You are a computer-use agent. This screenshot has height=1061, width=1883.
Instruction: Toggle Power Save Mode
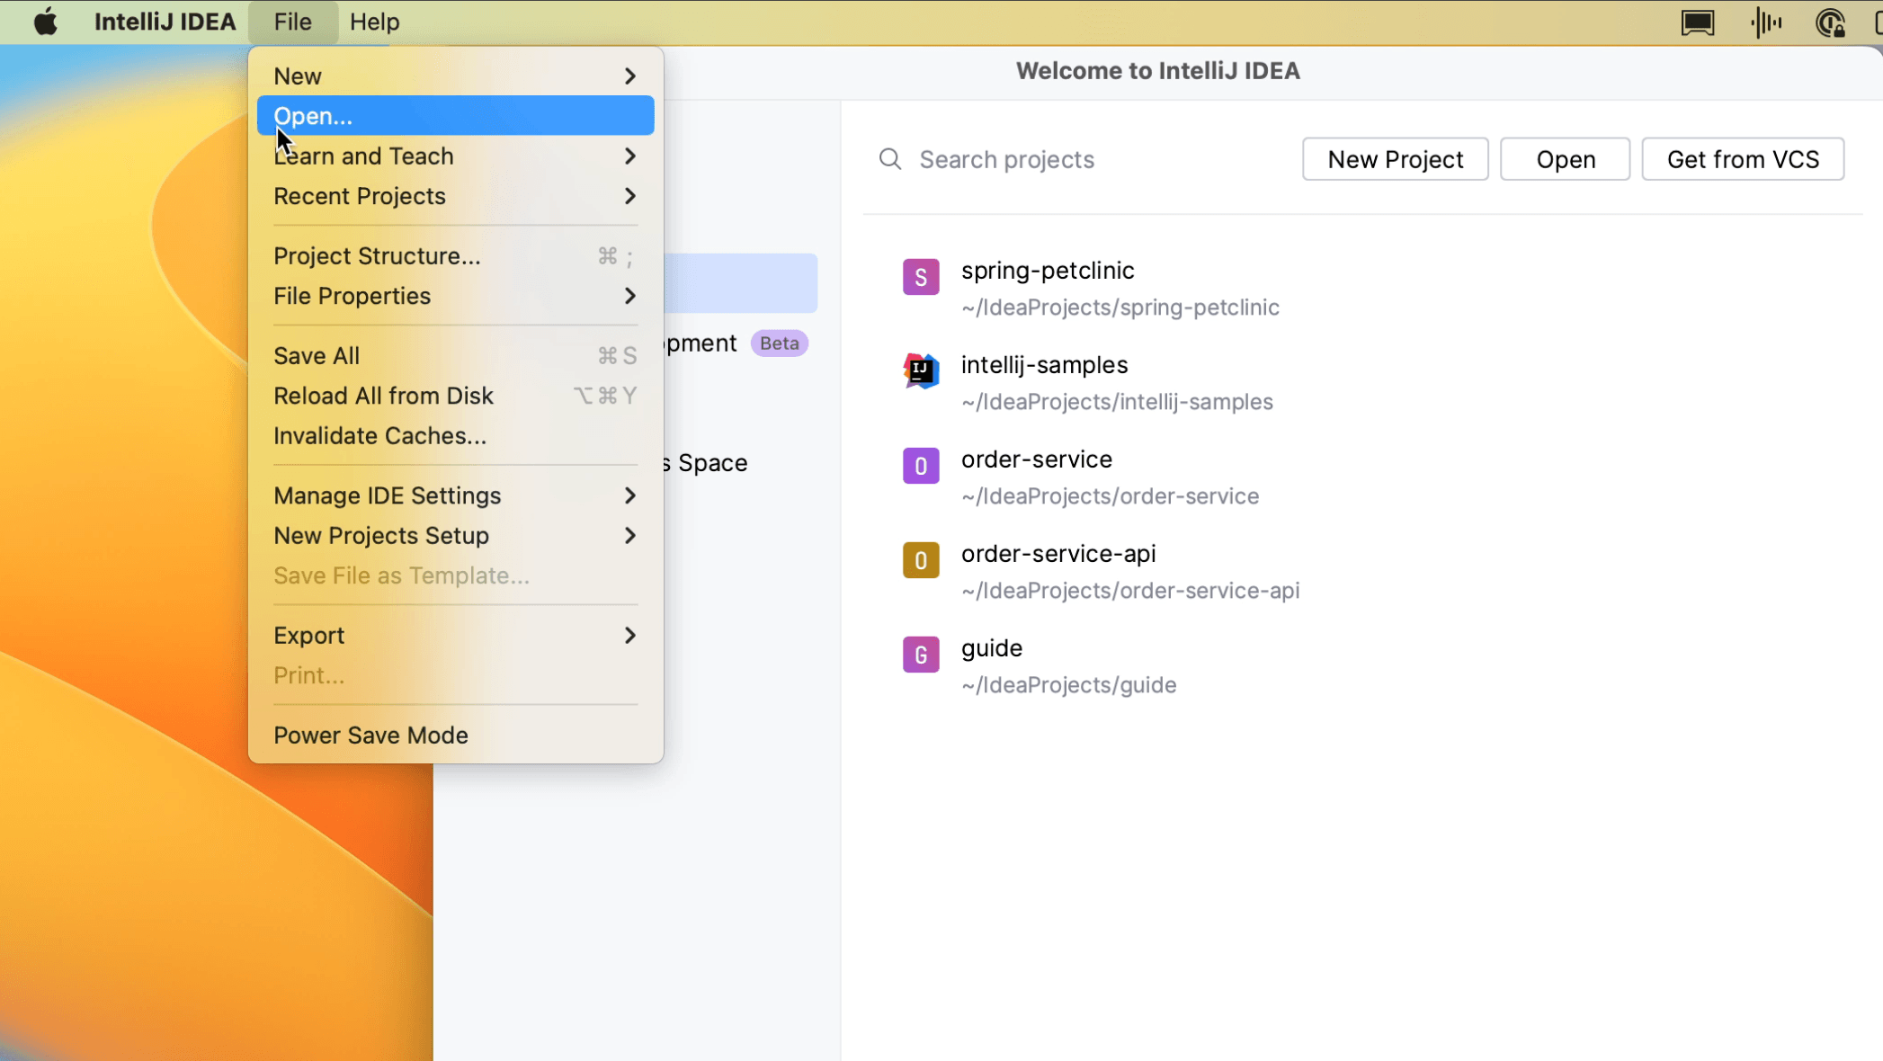click(370, 736)
